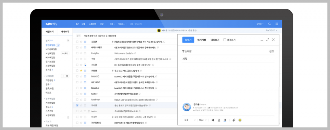Click the Daum 메일 logo
The height and width of the screenshot is (130, 330).
point(51,24)
